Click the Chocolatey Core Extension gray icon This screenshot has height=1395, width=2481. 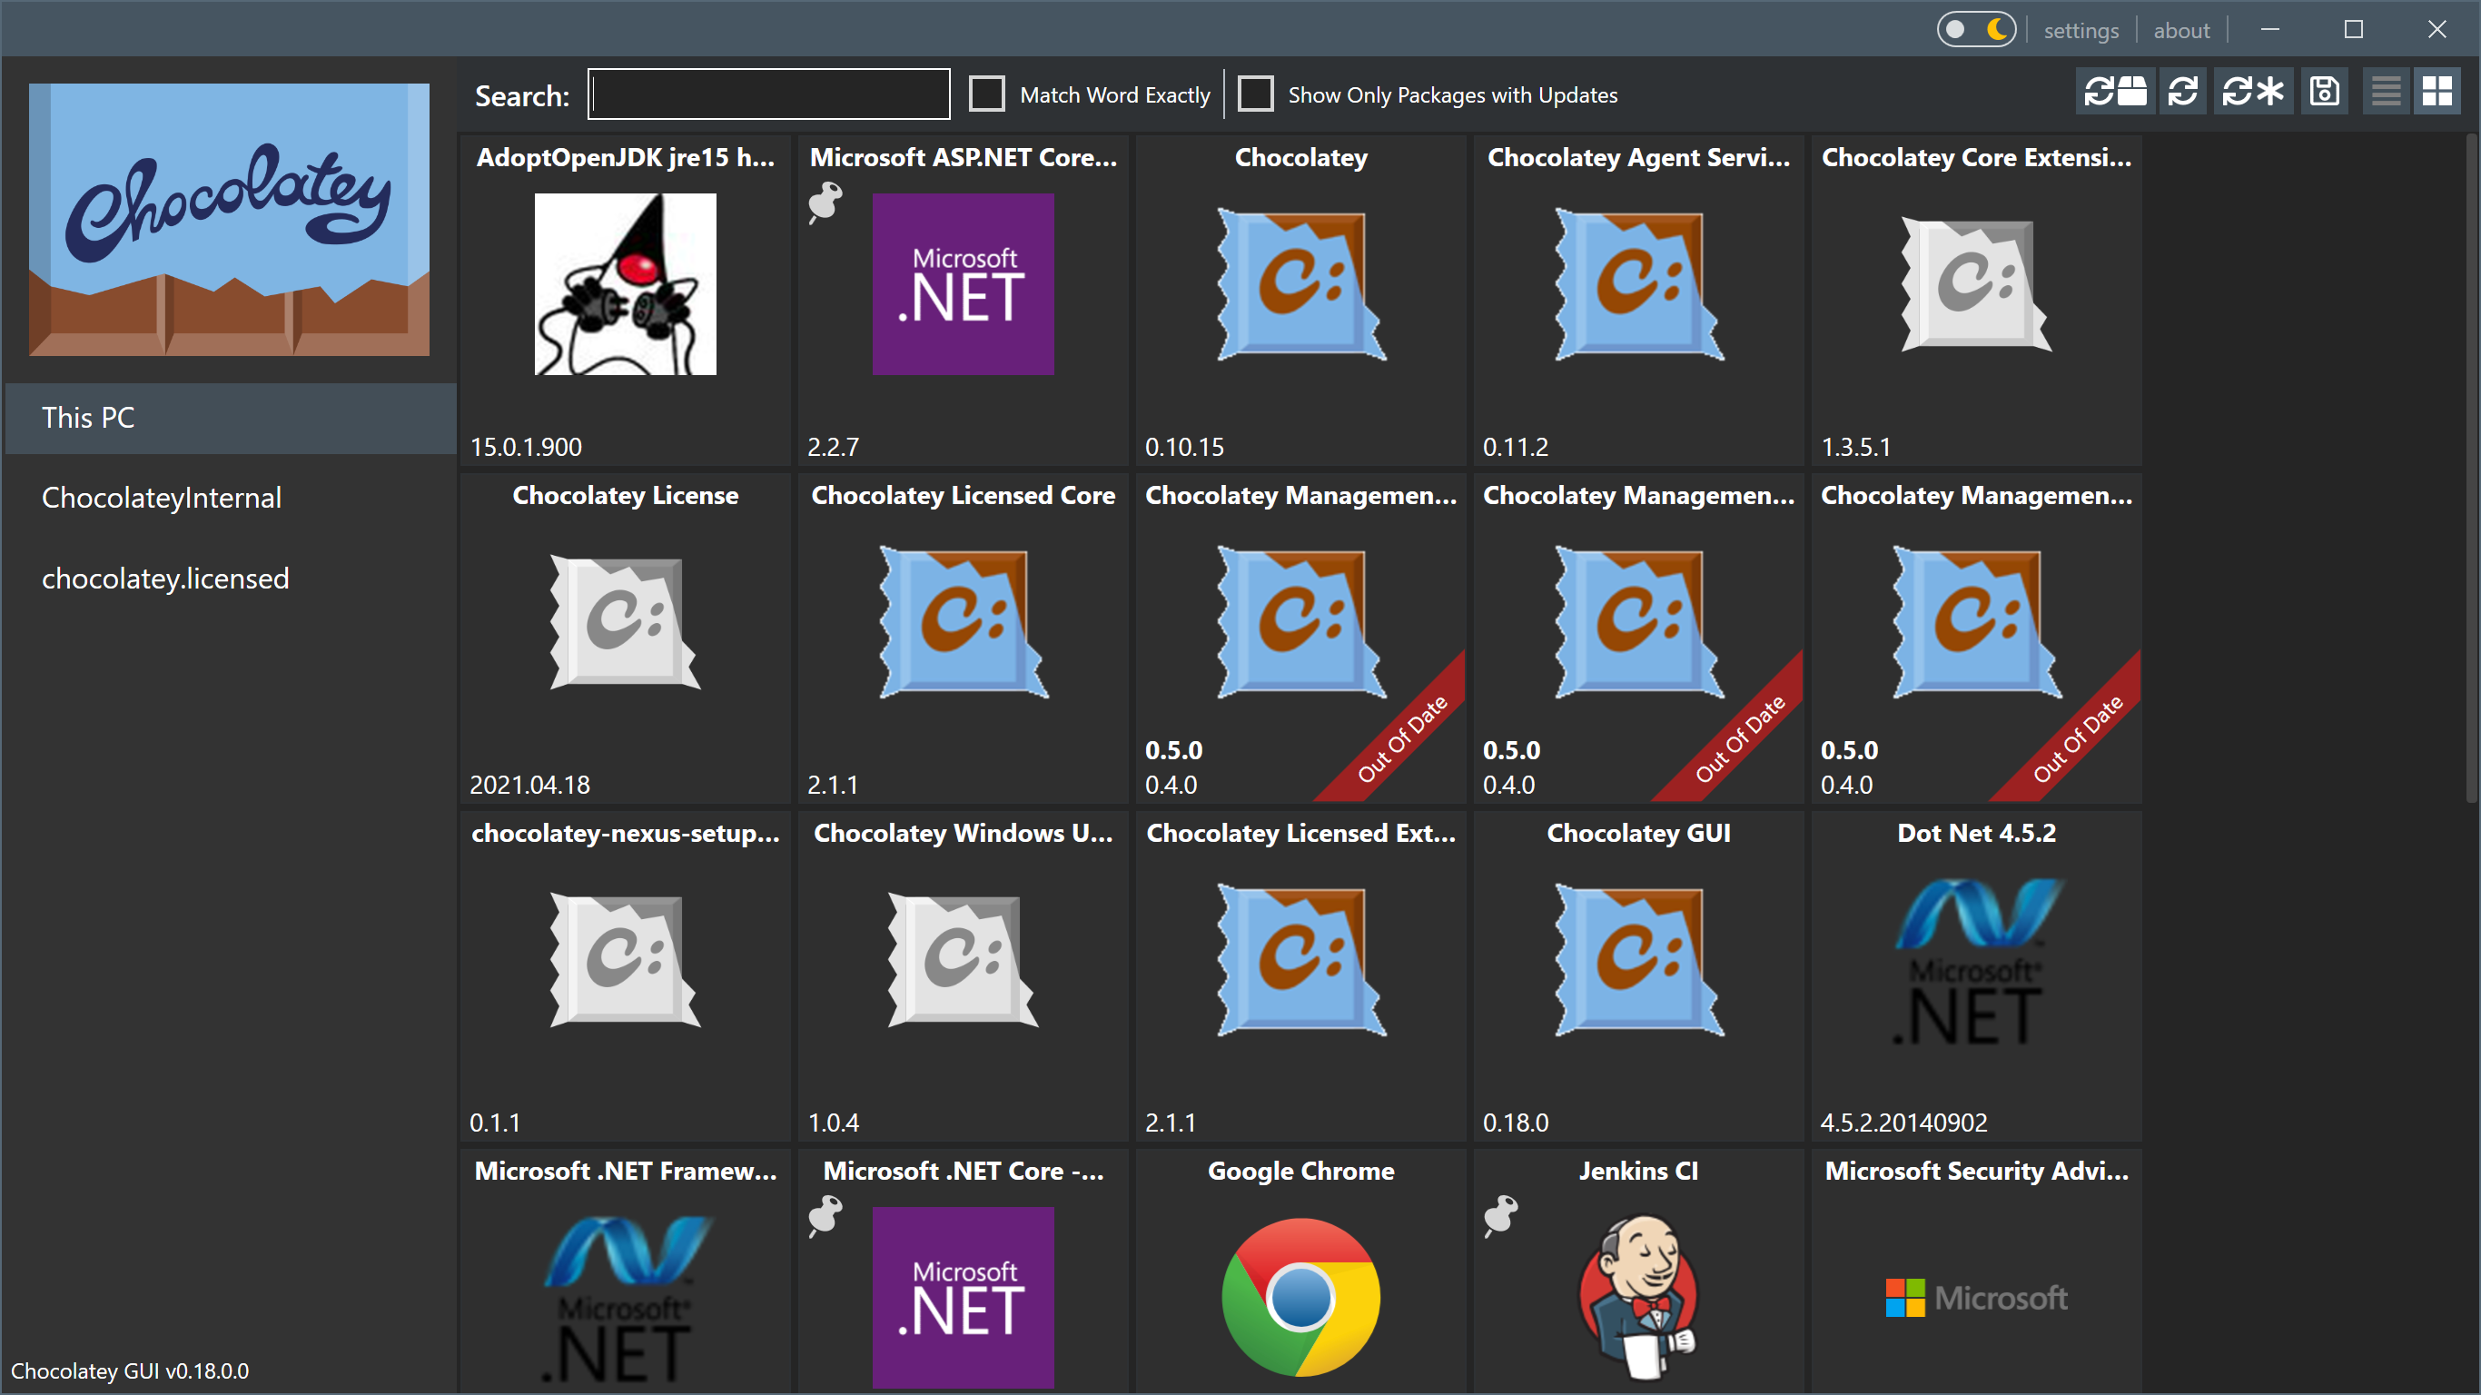coord(1976,284)
